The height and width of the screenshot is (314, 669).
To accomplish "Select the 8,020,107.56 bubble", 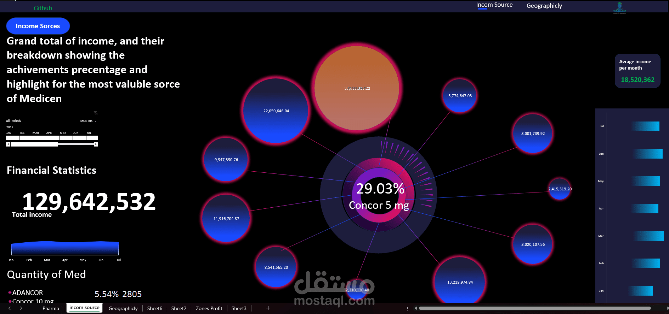I will pyautogui.click(x=533, y=244).
